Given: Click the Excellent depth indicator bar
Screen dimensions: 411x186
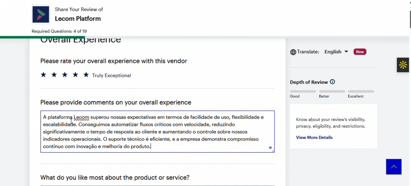Looking at the screenshot, I should point(361,91).
